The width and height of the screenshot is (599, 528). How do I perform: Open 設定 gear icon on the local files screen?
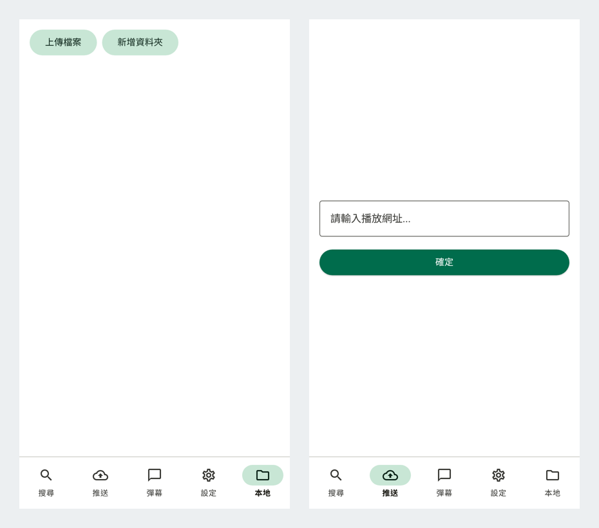click(x=209, y=475)
